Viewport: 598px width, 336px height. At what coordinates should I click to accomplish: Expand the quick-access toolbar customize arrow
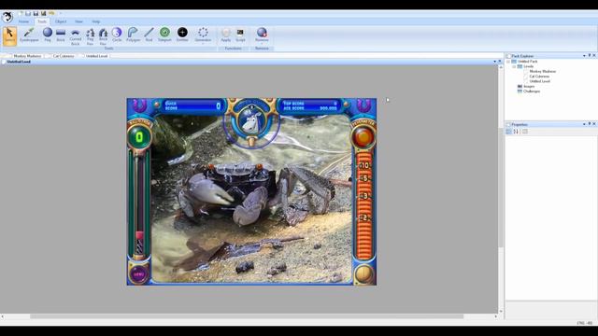point(60,13)
